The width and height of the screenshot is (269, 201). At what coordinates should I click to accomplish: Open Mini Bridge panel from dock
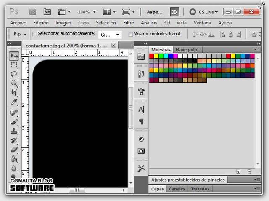tap(141, 56)
